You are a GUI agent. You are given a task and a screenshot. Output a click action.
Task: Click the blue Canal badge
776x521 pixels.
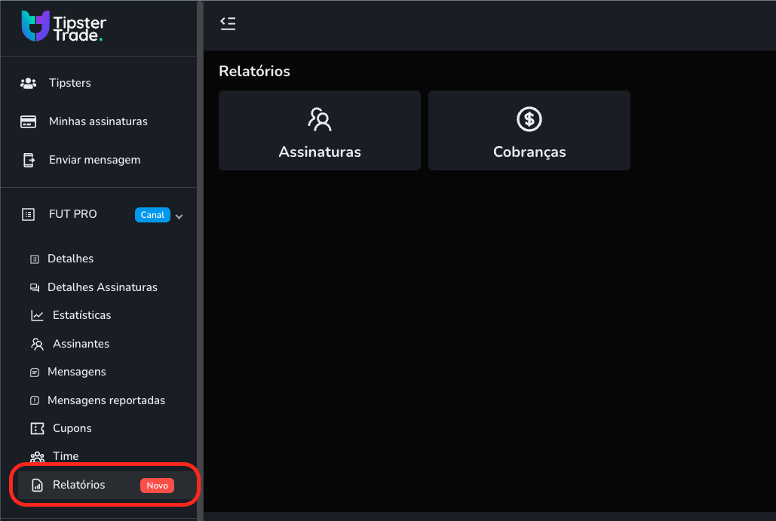click(x=152, y=215)
